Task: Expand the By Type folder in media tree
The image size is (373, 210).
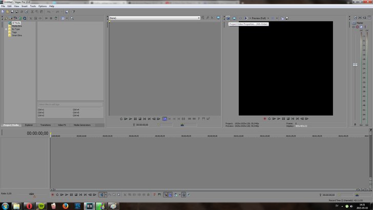Action: click(7, 29)
